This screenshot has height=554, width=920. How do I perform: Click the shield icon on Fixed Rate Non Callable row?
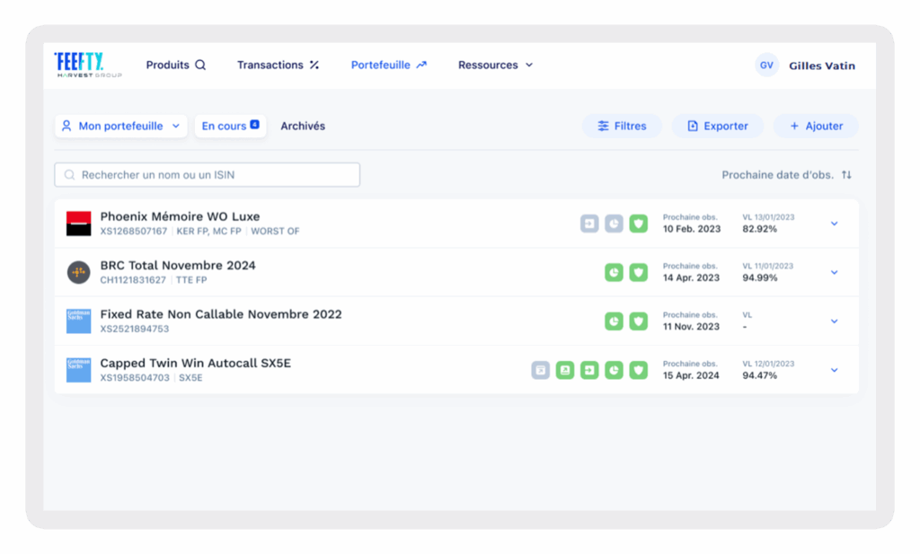pyautogui.click(x=638, y=321)
